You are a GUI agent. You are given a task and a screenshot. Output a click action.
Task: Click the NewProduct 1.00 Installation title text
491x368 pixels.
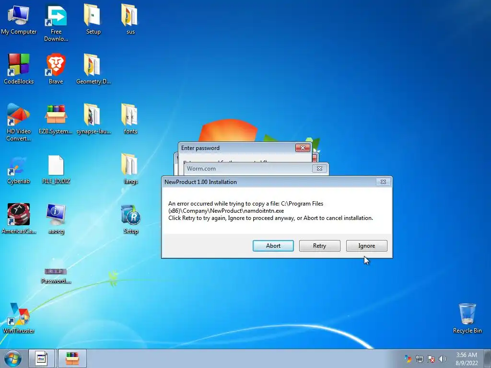coord(201,182)
